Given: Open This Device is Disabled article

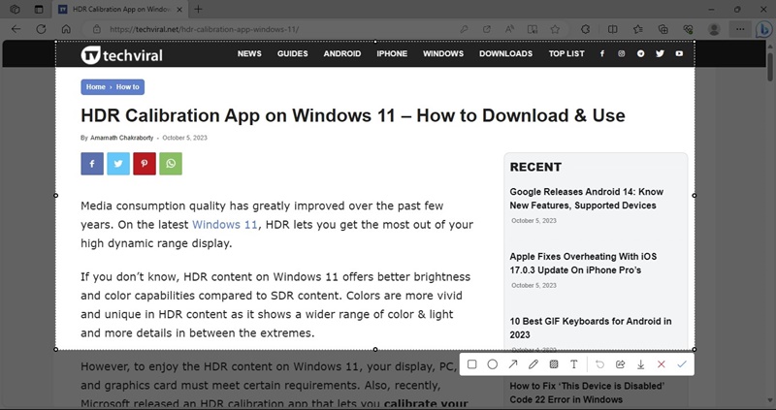Looking at the screenshot, I should [587, 393].
